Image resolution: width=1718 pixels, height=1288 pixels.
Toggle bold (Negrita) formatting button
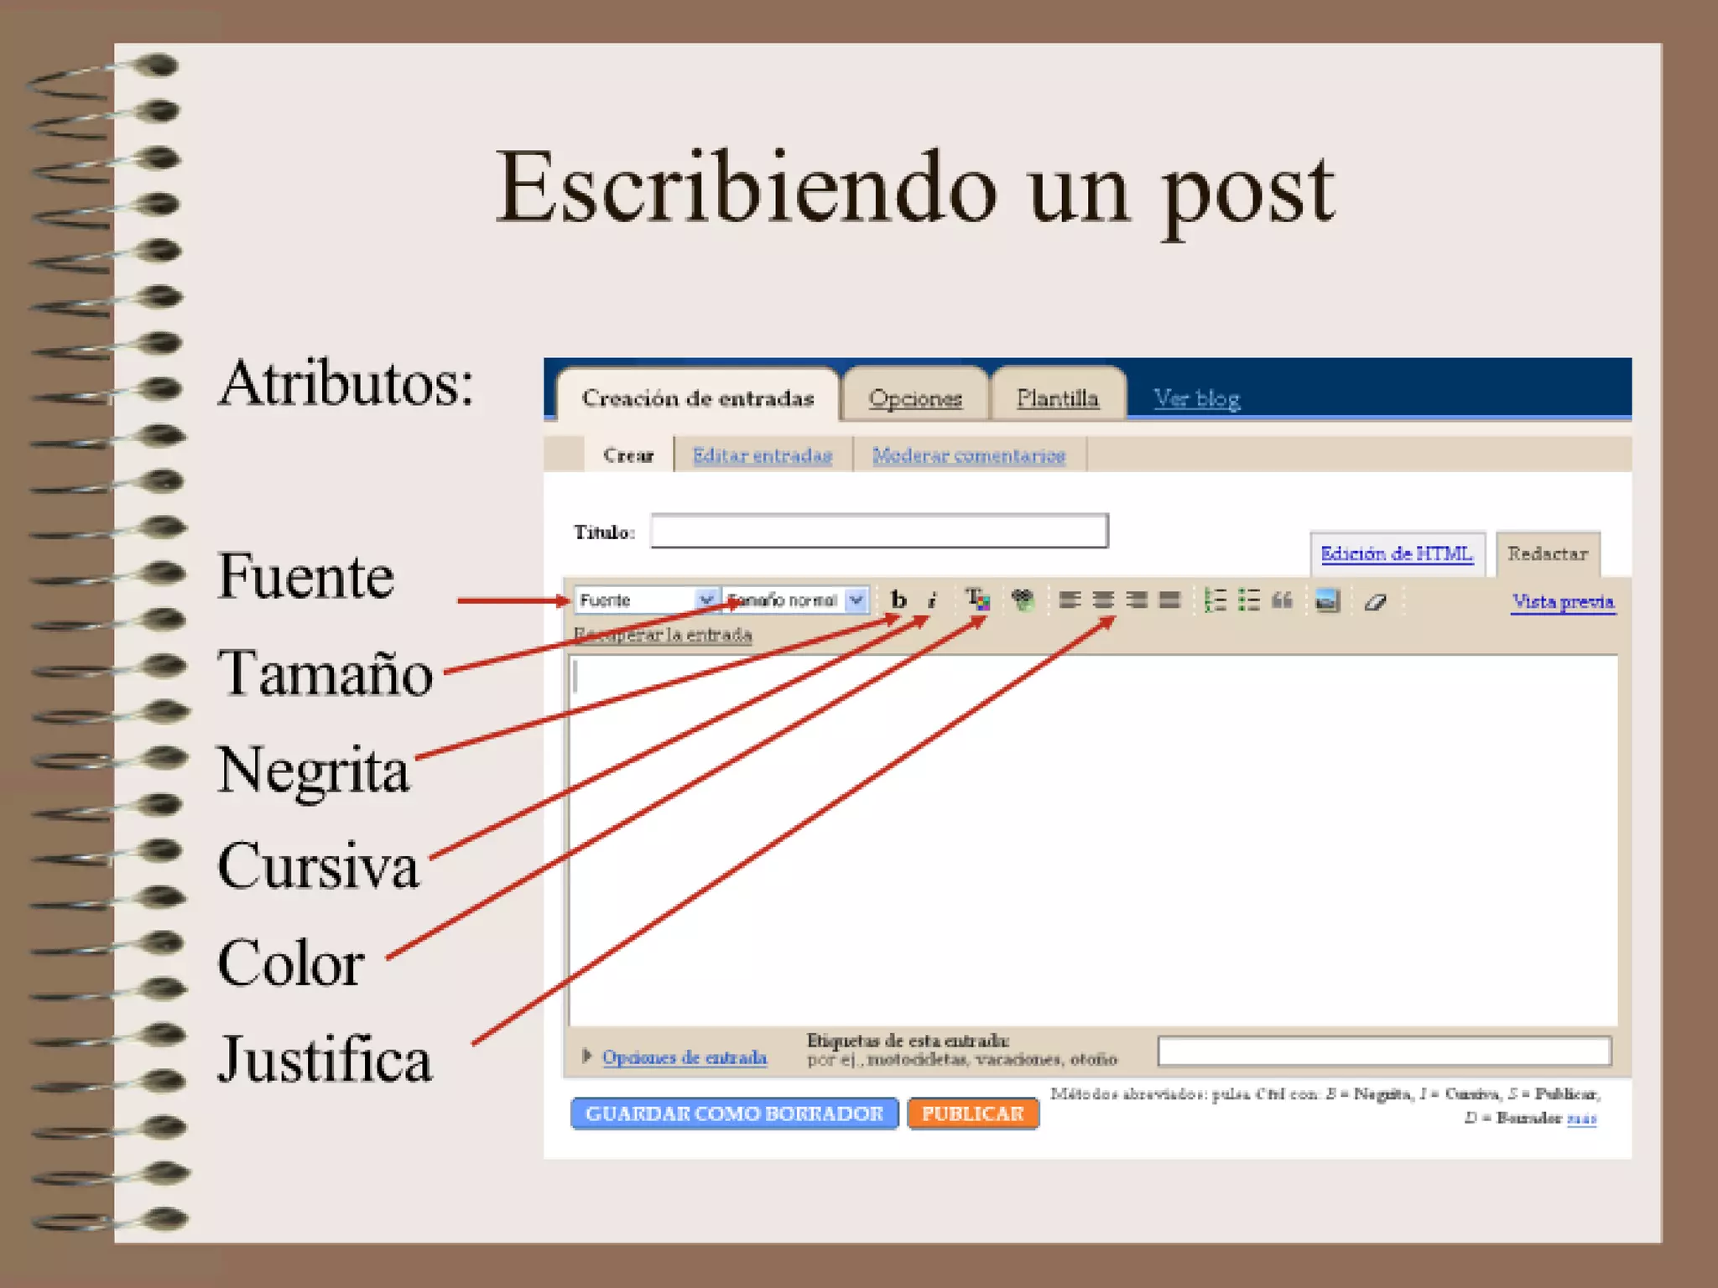898,600
